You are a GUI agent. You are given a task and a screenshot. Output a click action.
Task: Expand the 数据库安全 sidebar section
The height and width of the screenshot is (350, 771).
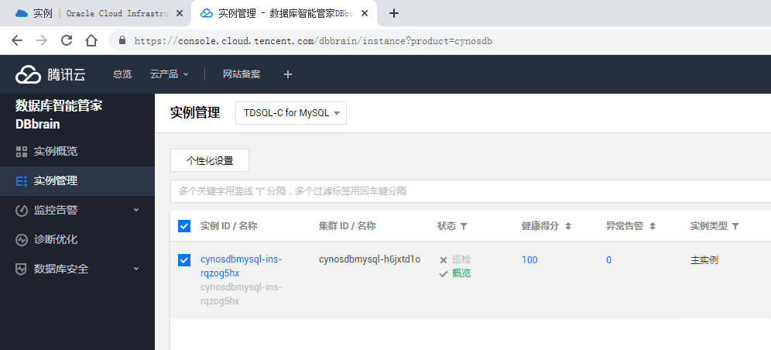[x=137, y=269]
